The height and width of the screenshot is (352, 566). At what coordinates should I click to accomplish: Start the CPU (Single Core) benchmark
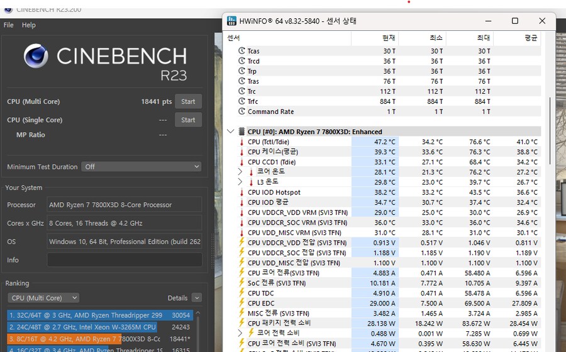pos(188,120)
